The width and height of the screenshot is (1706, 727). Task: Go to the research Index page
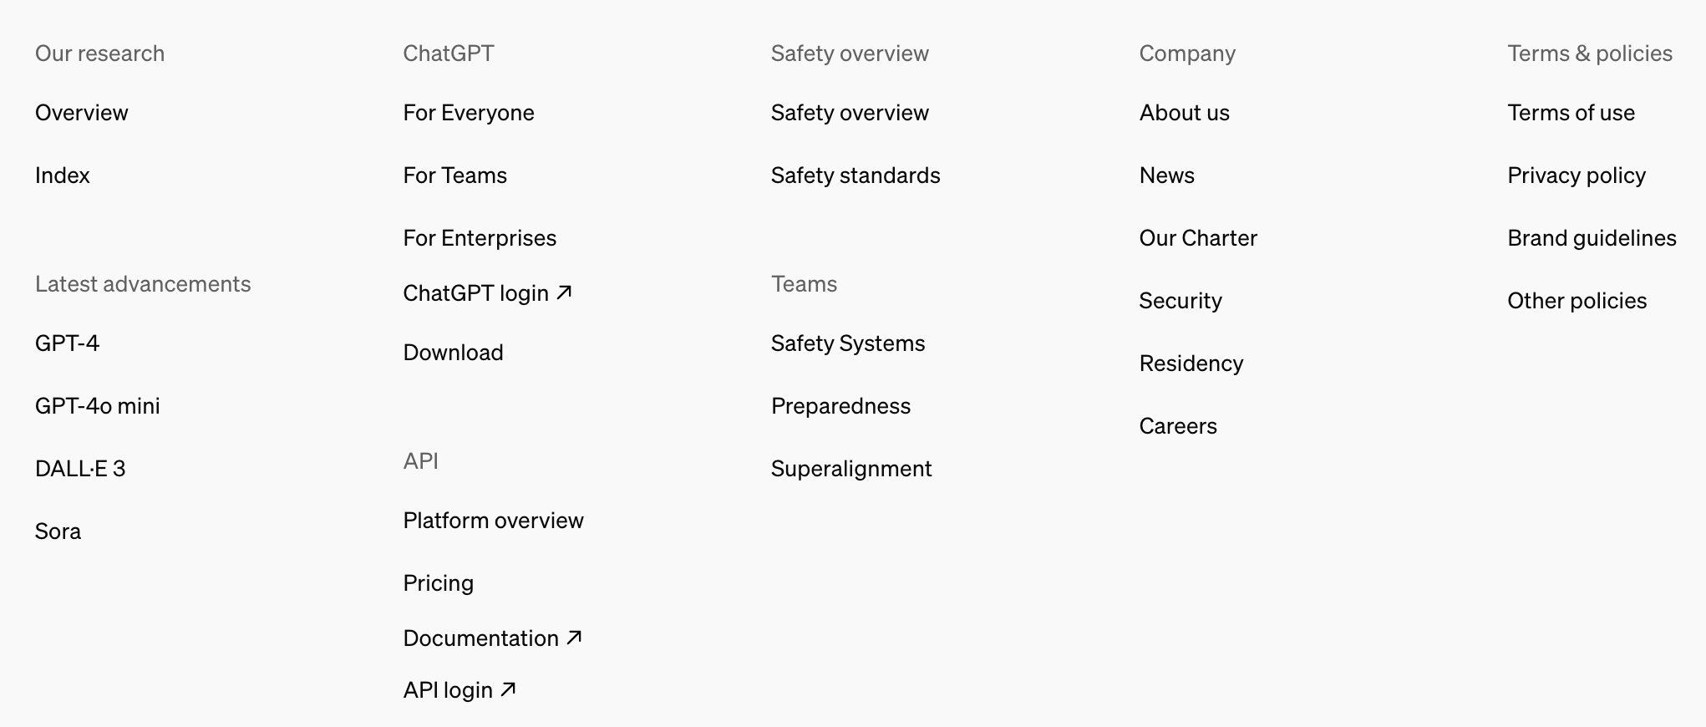click(62, 175)
